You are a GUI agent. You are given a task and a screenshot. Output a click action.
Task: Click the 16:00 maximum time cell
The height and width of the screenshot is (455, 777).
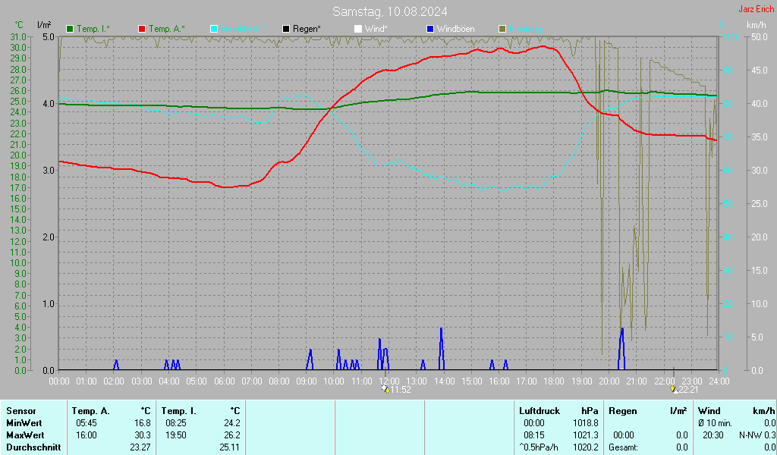tap(87, 435)
